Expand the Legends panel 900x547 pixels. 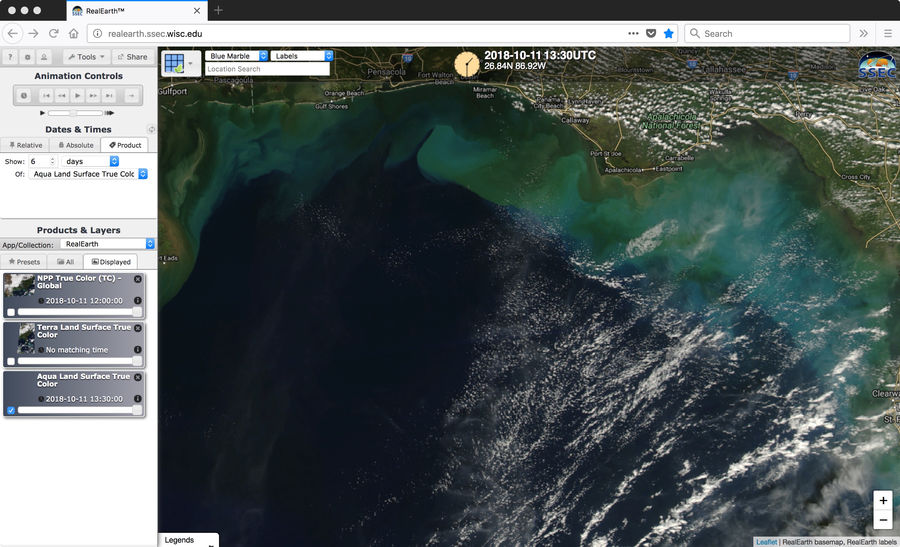coord(188,540)
